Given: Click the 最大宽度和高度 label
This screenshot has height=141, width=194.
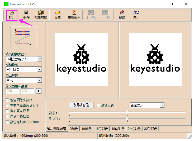Looking at the screenshot, I should pos(16,86).
